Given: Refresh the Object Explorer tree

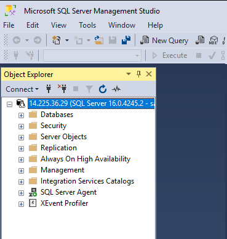Looking at the screenshot, I should click(x=103, y=89).
